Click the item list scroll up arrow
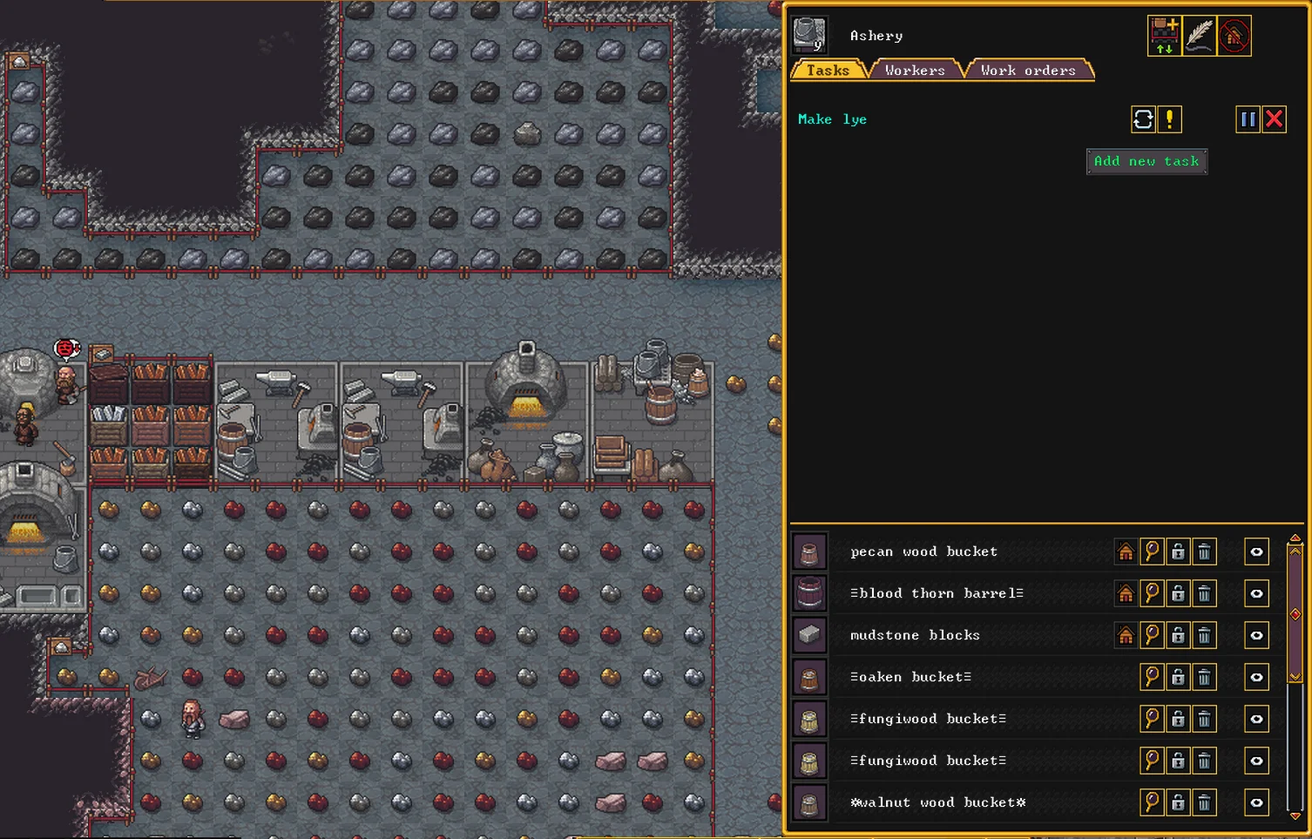1312x839 pixels. (x=1295, y=539)
